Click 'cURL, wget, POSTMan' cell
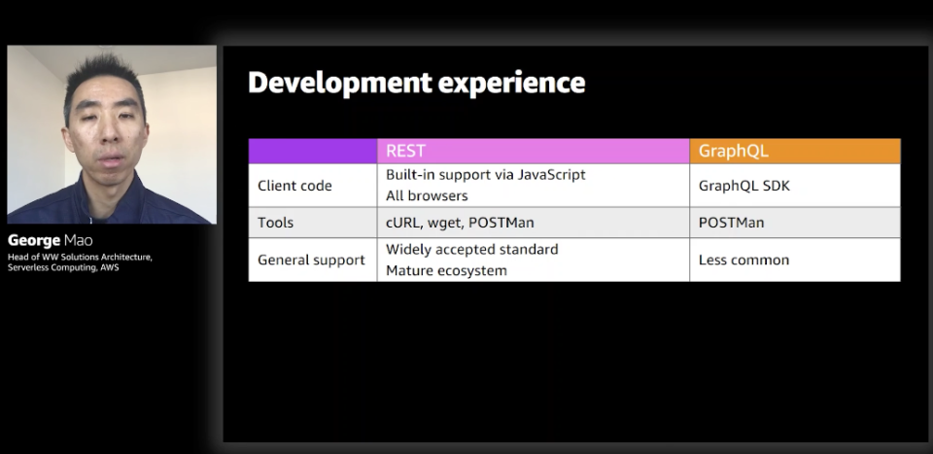The image size is (933, 454). 534,223
